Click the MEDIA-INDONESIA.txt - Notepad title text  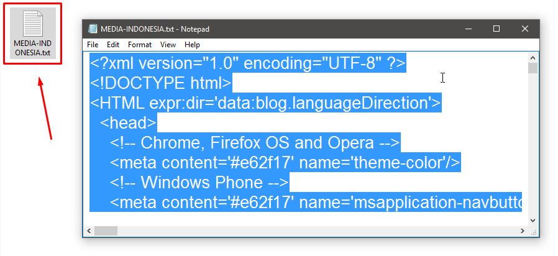[x=155, y=29]
